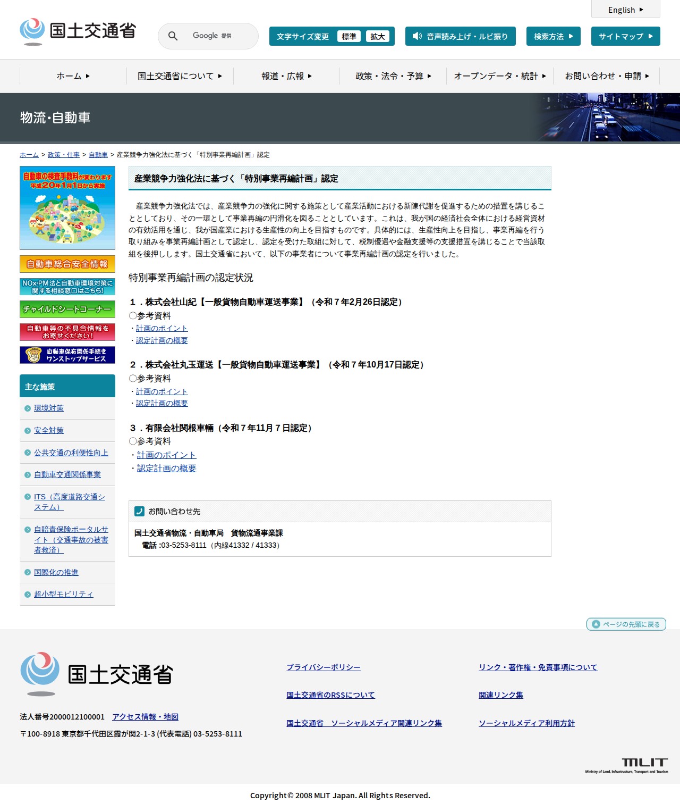Open 音声読み上げ・ルビ振り speech feature
The image size is (680, 811).
tap(460, 36)
